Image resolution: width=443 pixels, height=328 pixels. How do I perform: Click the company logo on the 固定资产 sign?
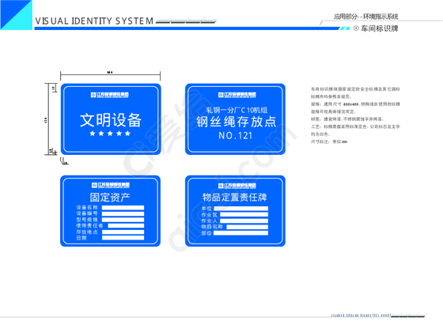click(x=111, y=185)
